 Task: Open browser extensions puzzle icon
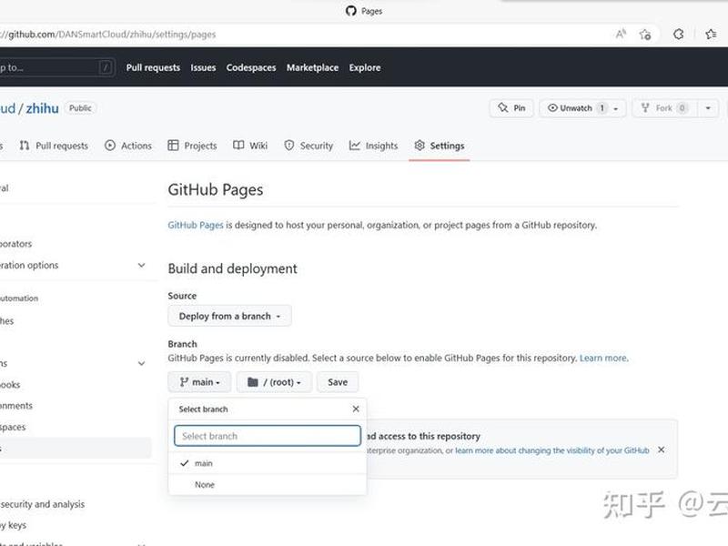pos(678,34)
